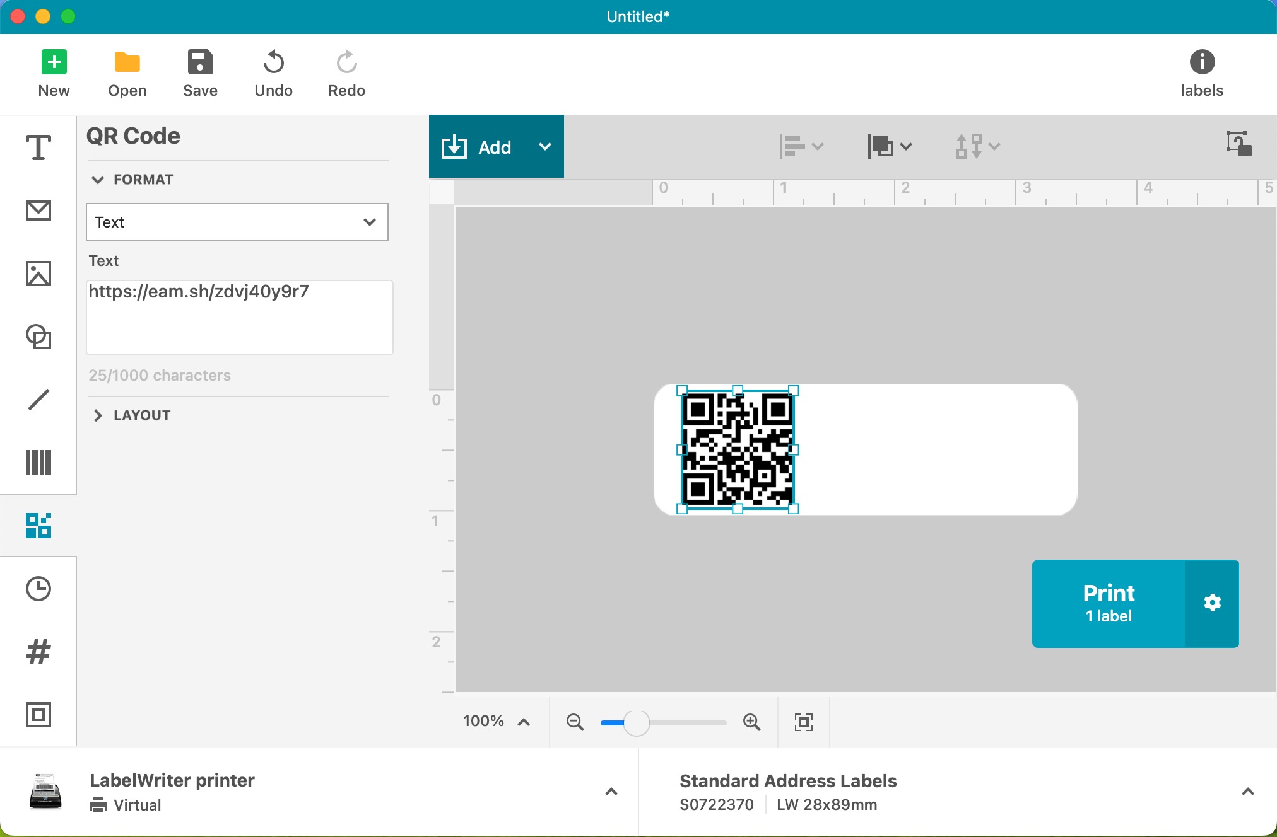Select the Image tool
The height and width of the screenshot is (837, 1277).
(38, 274)
